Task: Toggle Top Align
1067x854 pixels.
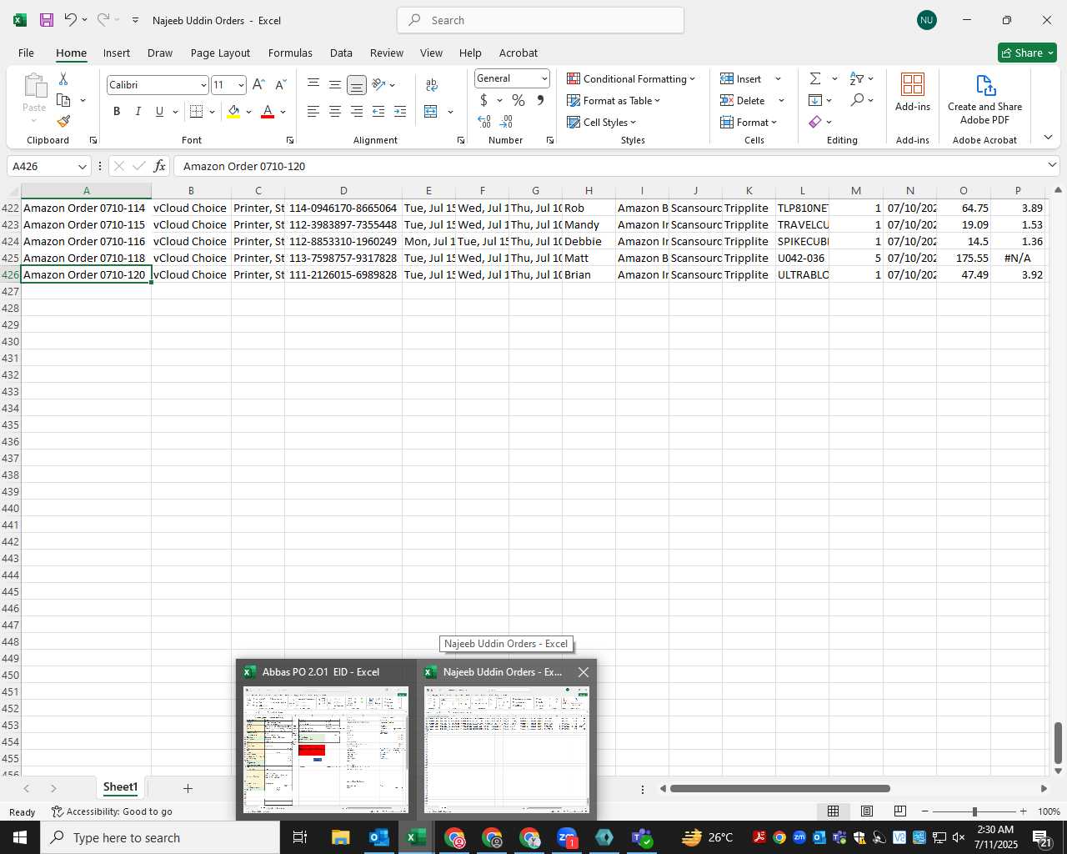Action: [x=313, y=84]
